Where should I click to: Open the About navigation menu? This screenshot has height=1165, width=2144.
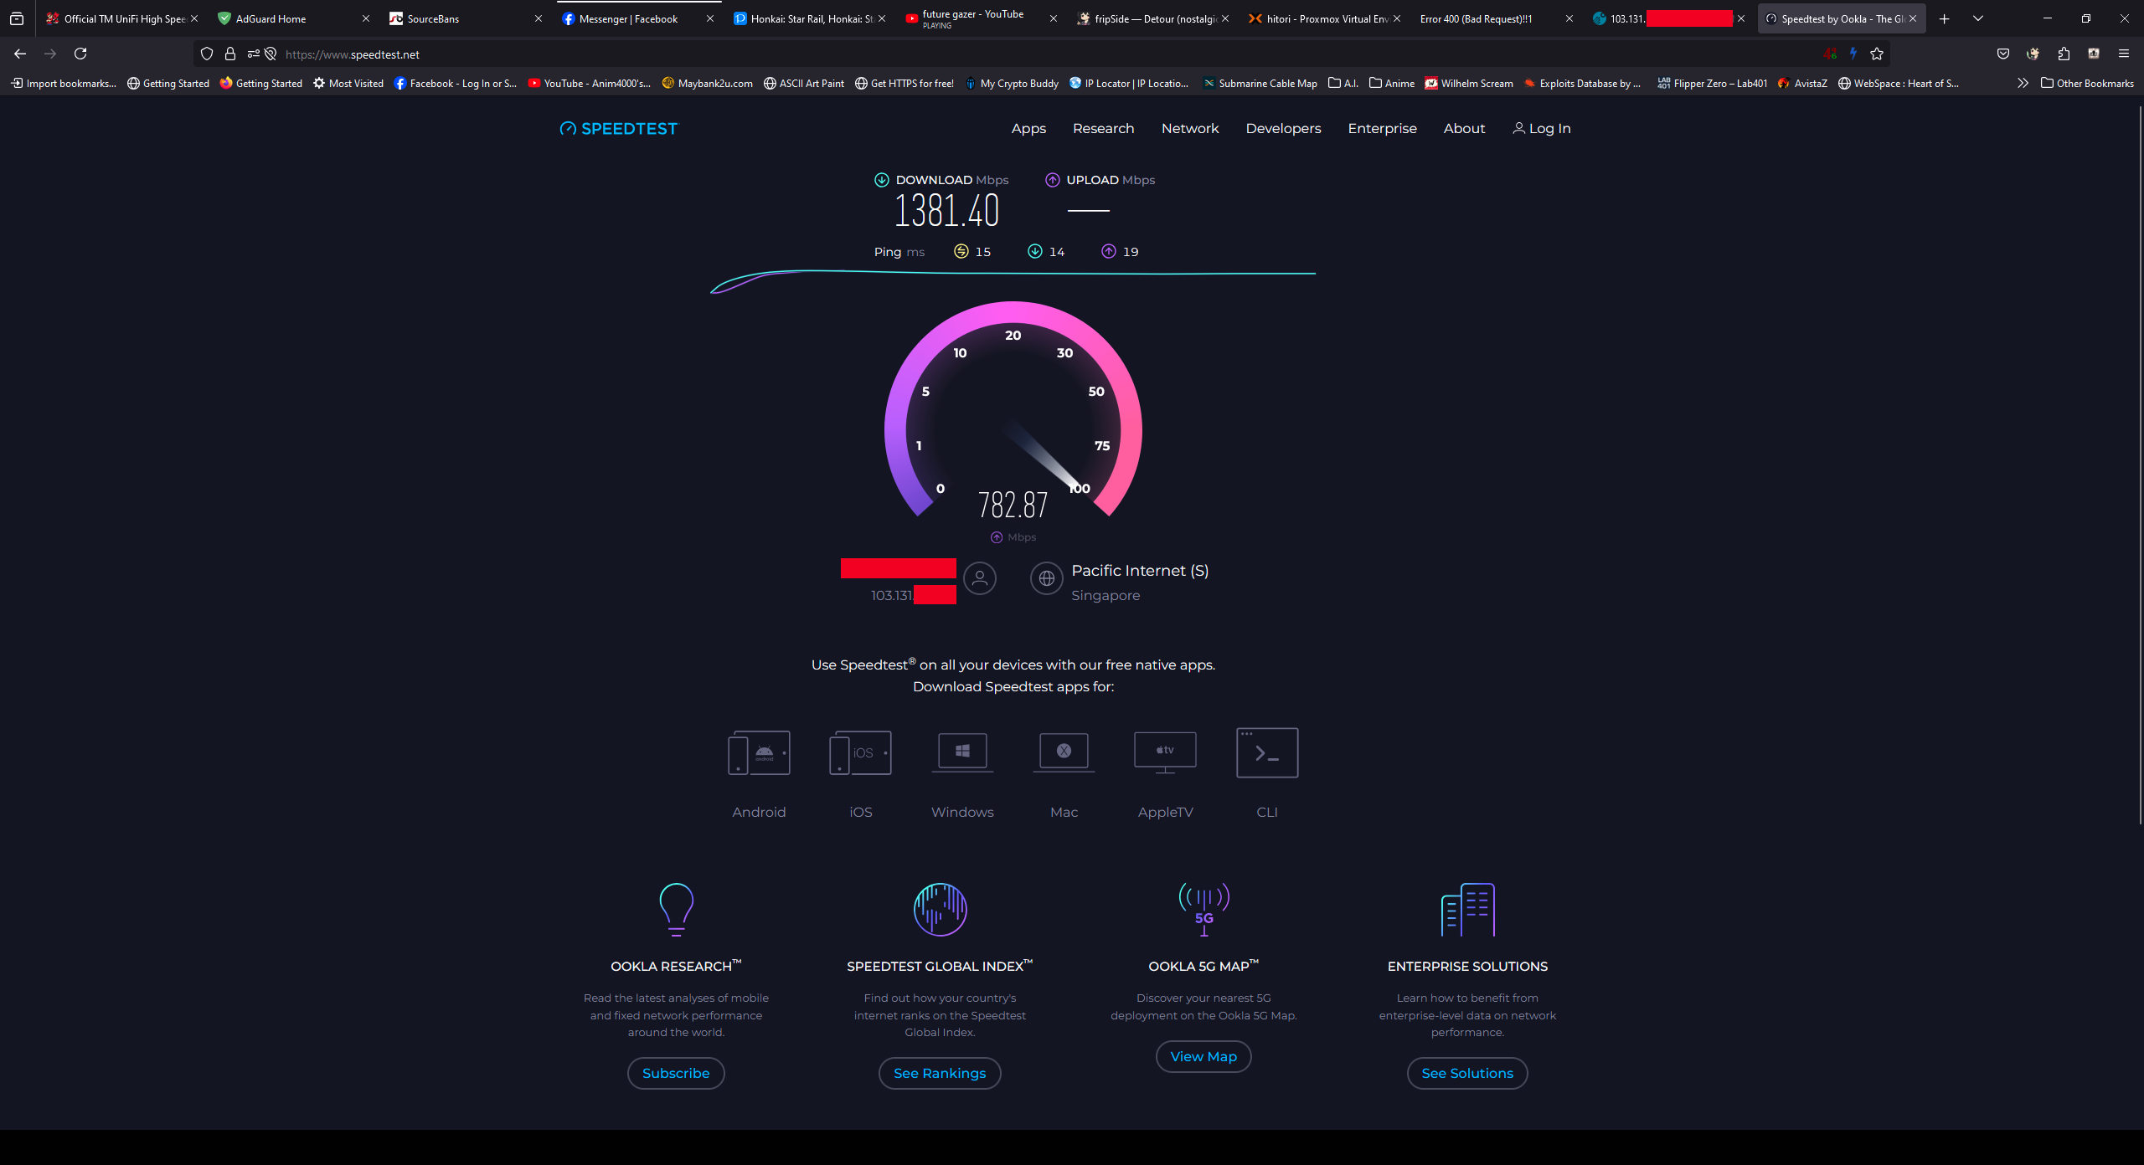pyautogui.click(x=1464, y=128)
